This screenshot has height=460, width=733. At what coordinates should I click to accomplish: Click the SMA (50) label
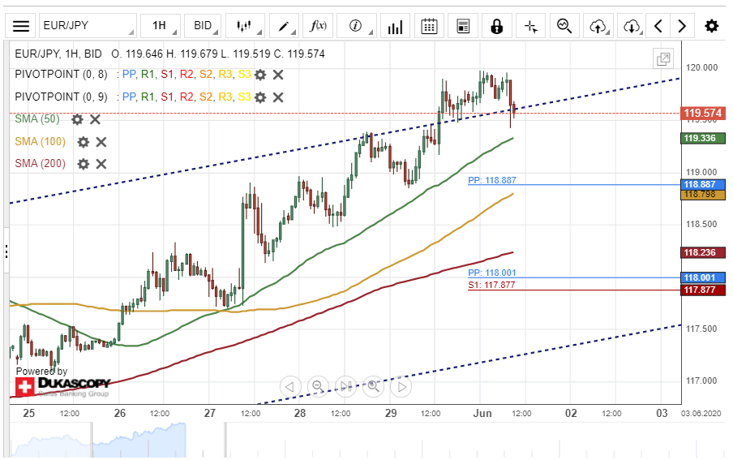(37, 119)
